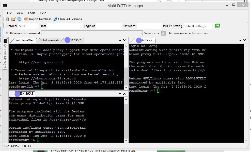Click Import Database in the toolbar
The image size is (251, 152).
tap(38, 19)
